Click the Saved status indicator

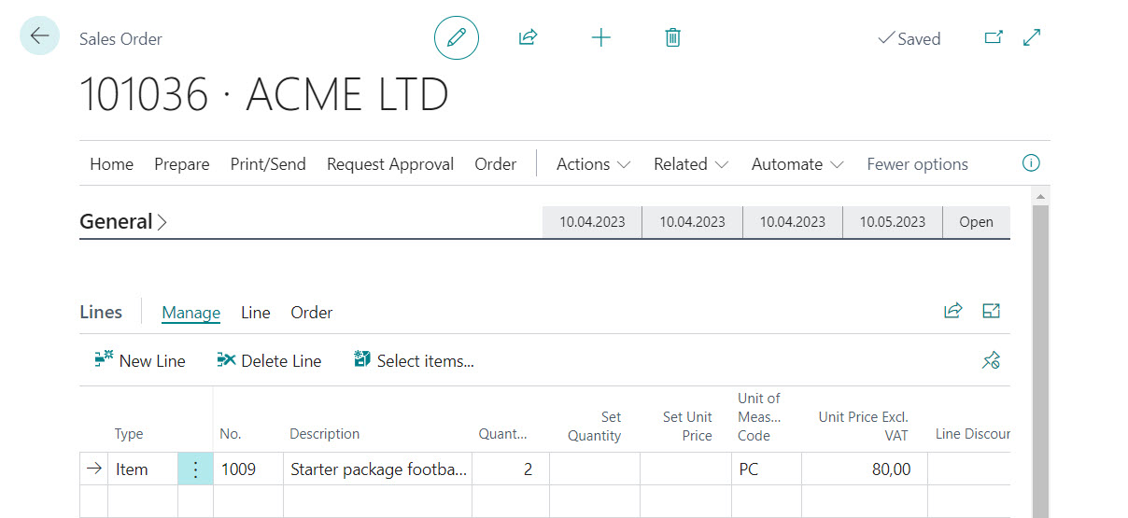coord(909,38)
